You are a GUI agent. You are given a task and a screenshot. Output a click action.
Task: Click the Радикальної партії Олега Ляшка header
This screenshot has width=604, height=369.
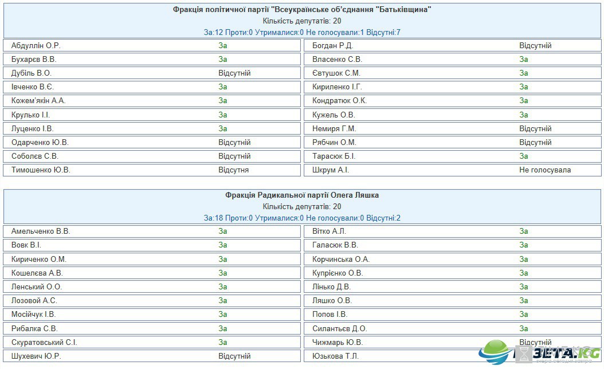coord(302,195)
